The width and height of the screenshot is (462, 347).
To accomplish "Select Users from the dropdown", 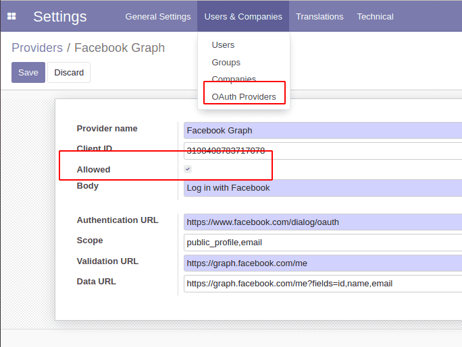I will pyautogui.click(x=223, y=45).
